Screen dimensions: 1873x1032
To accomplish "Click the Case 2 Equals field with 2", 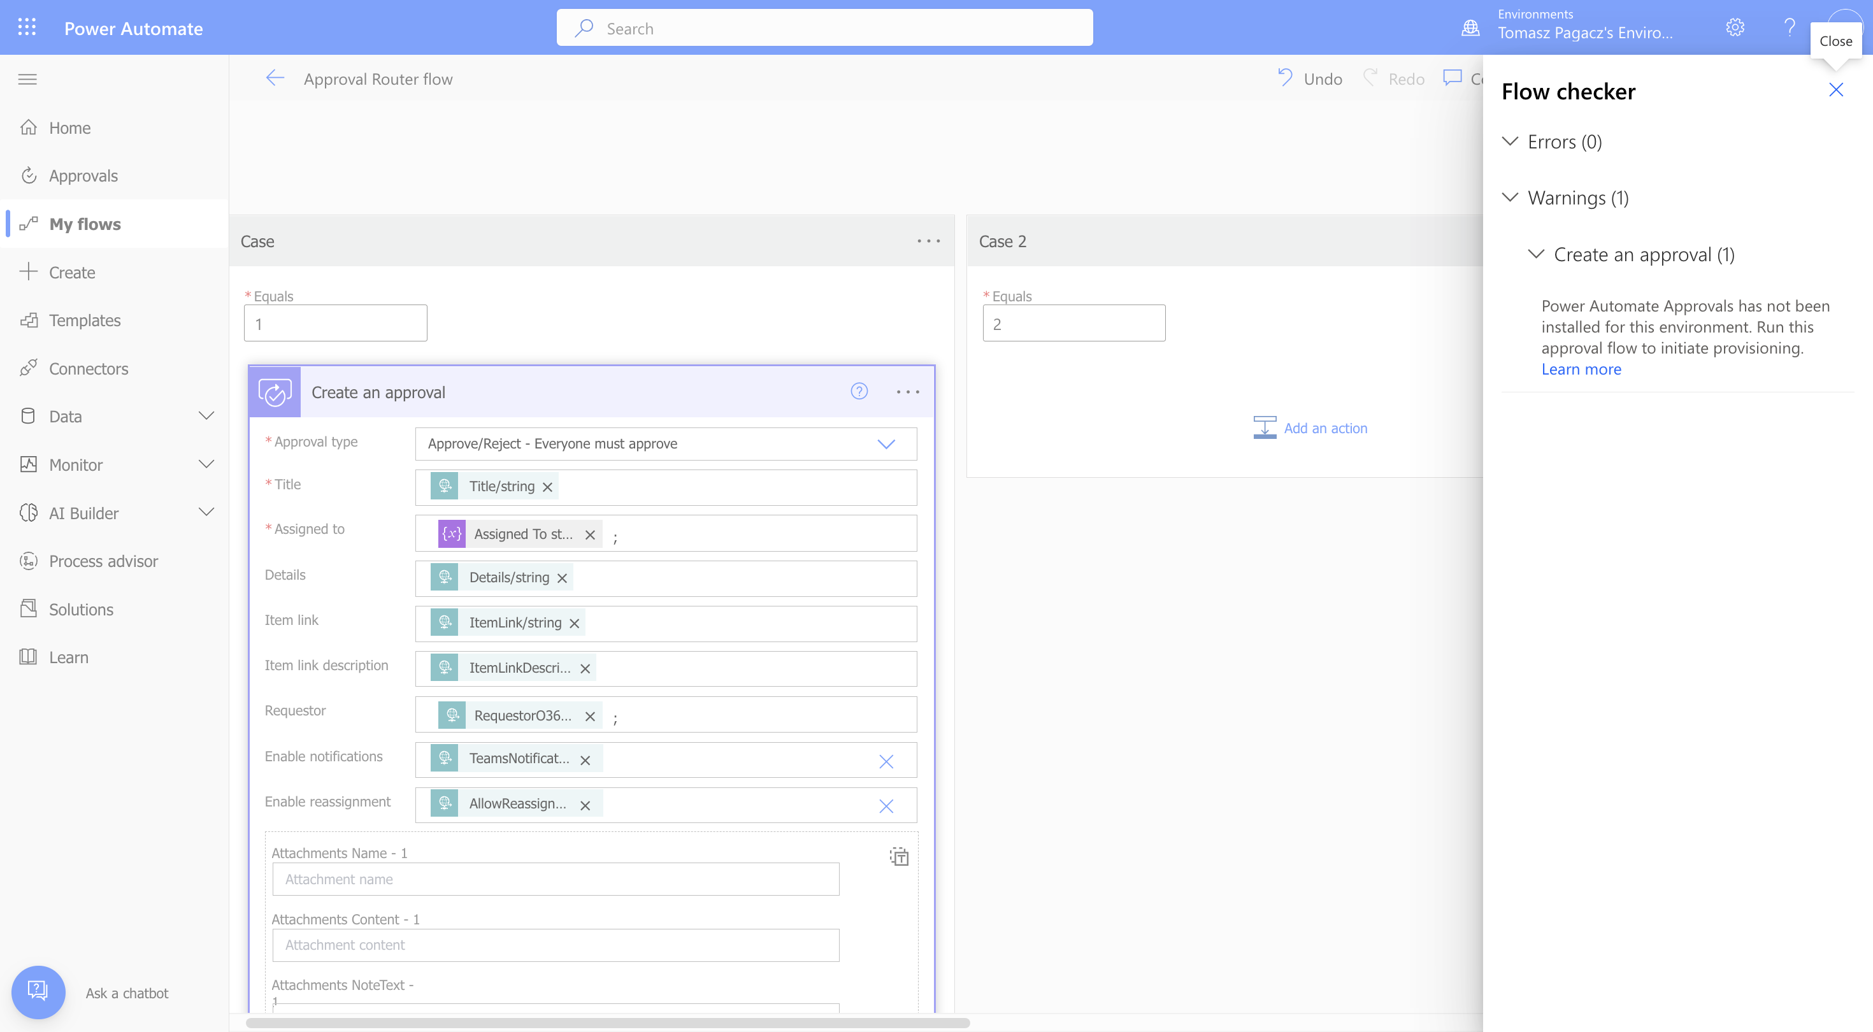I will (1074, 323).
